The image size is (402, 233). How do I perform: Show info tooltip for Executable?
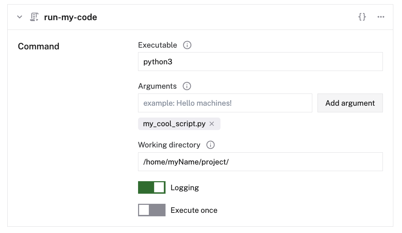pyautogui.click(x=187, y=45)
